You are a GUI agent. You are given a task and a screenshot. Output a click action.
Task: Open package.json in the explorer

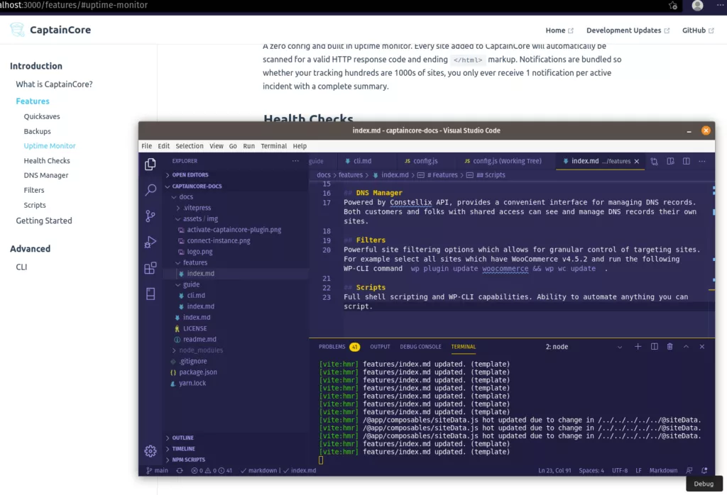pyautogui.click(x=198, y=372)
